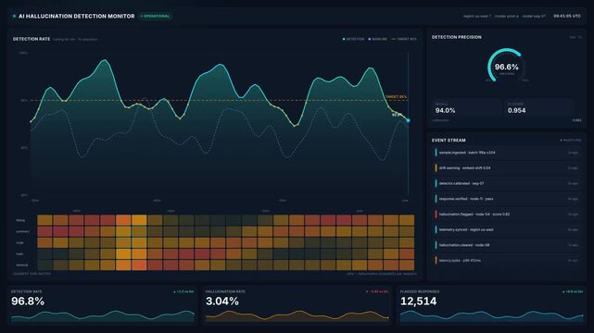Image resolution: width=594 pixels, height=333 pixels.
Task: Click the red delta on Hallucination Rate card
Action: point(377,291)
